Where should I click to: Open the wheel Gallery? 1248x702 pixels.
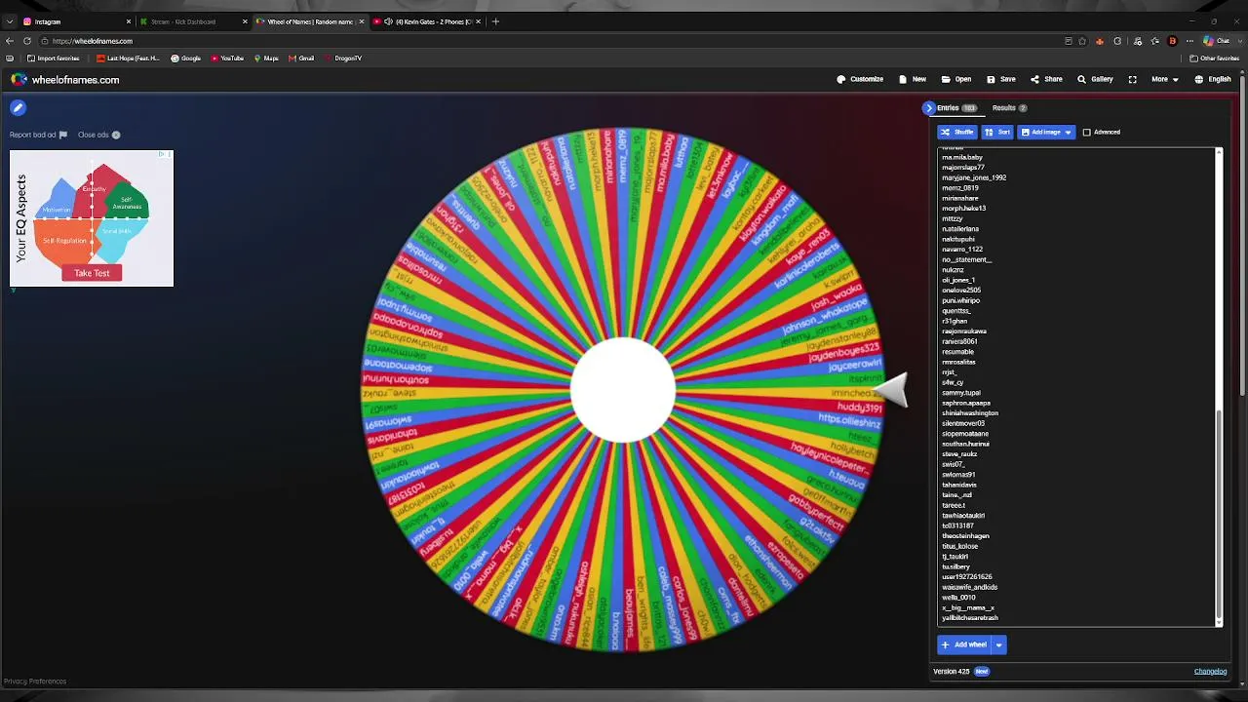[1095, 79]
